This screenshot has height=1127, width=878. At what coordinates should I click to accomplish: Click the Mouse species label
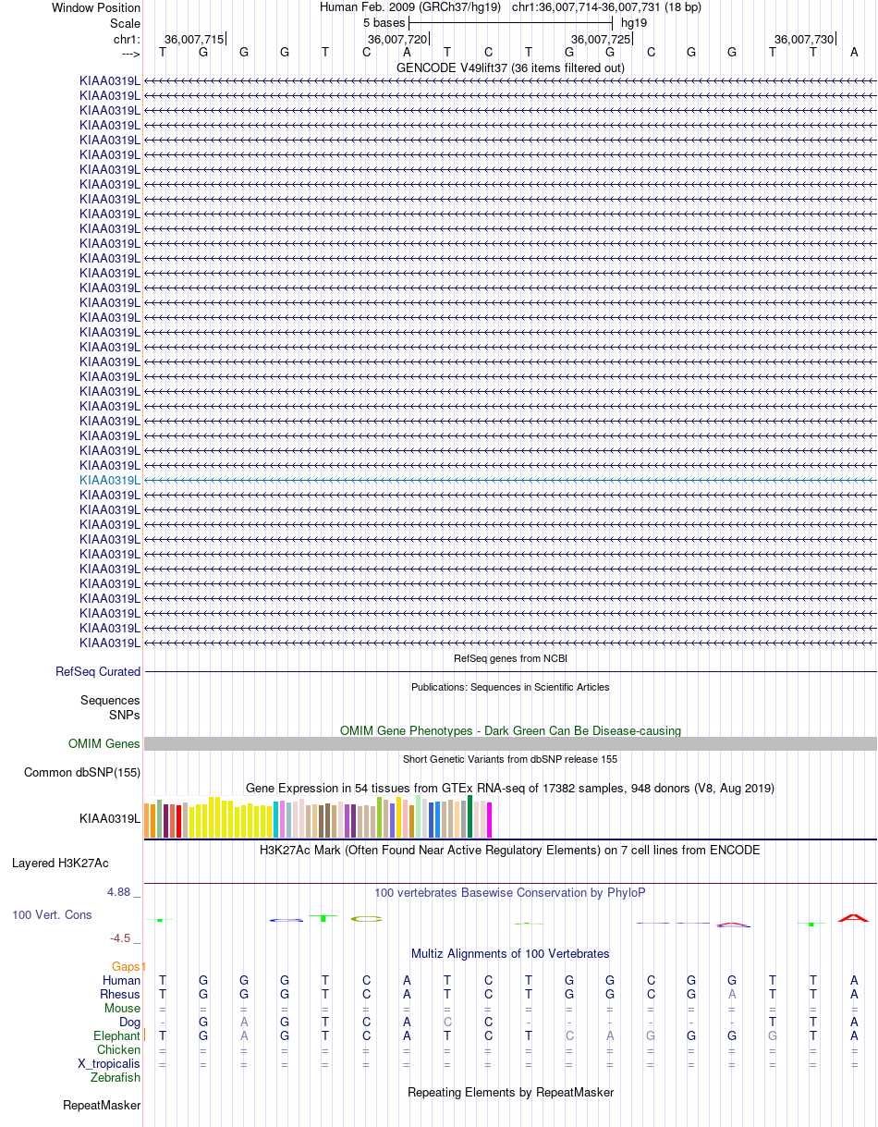[122, 1008]
